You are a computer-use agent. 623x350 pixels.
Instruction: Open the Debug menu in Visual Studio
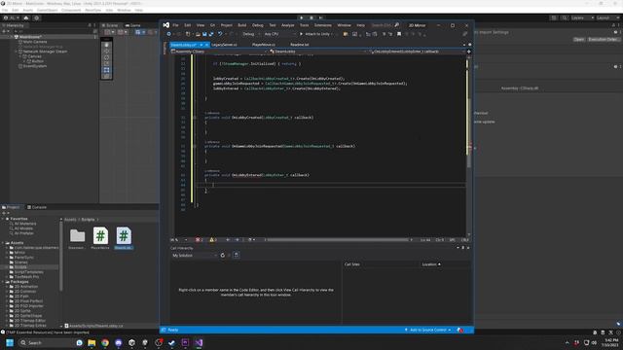(x=257, y=25)
